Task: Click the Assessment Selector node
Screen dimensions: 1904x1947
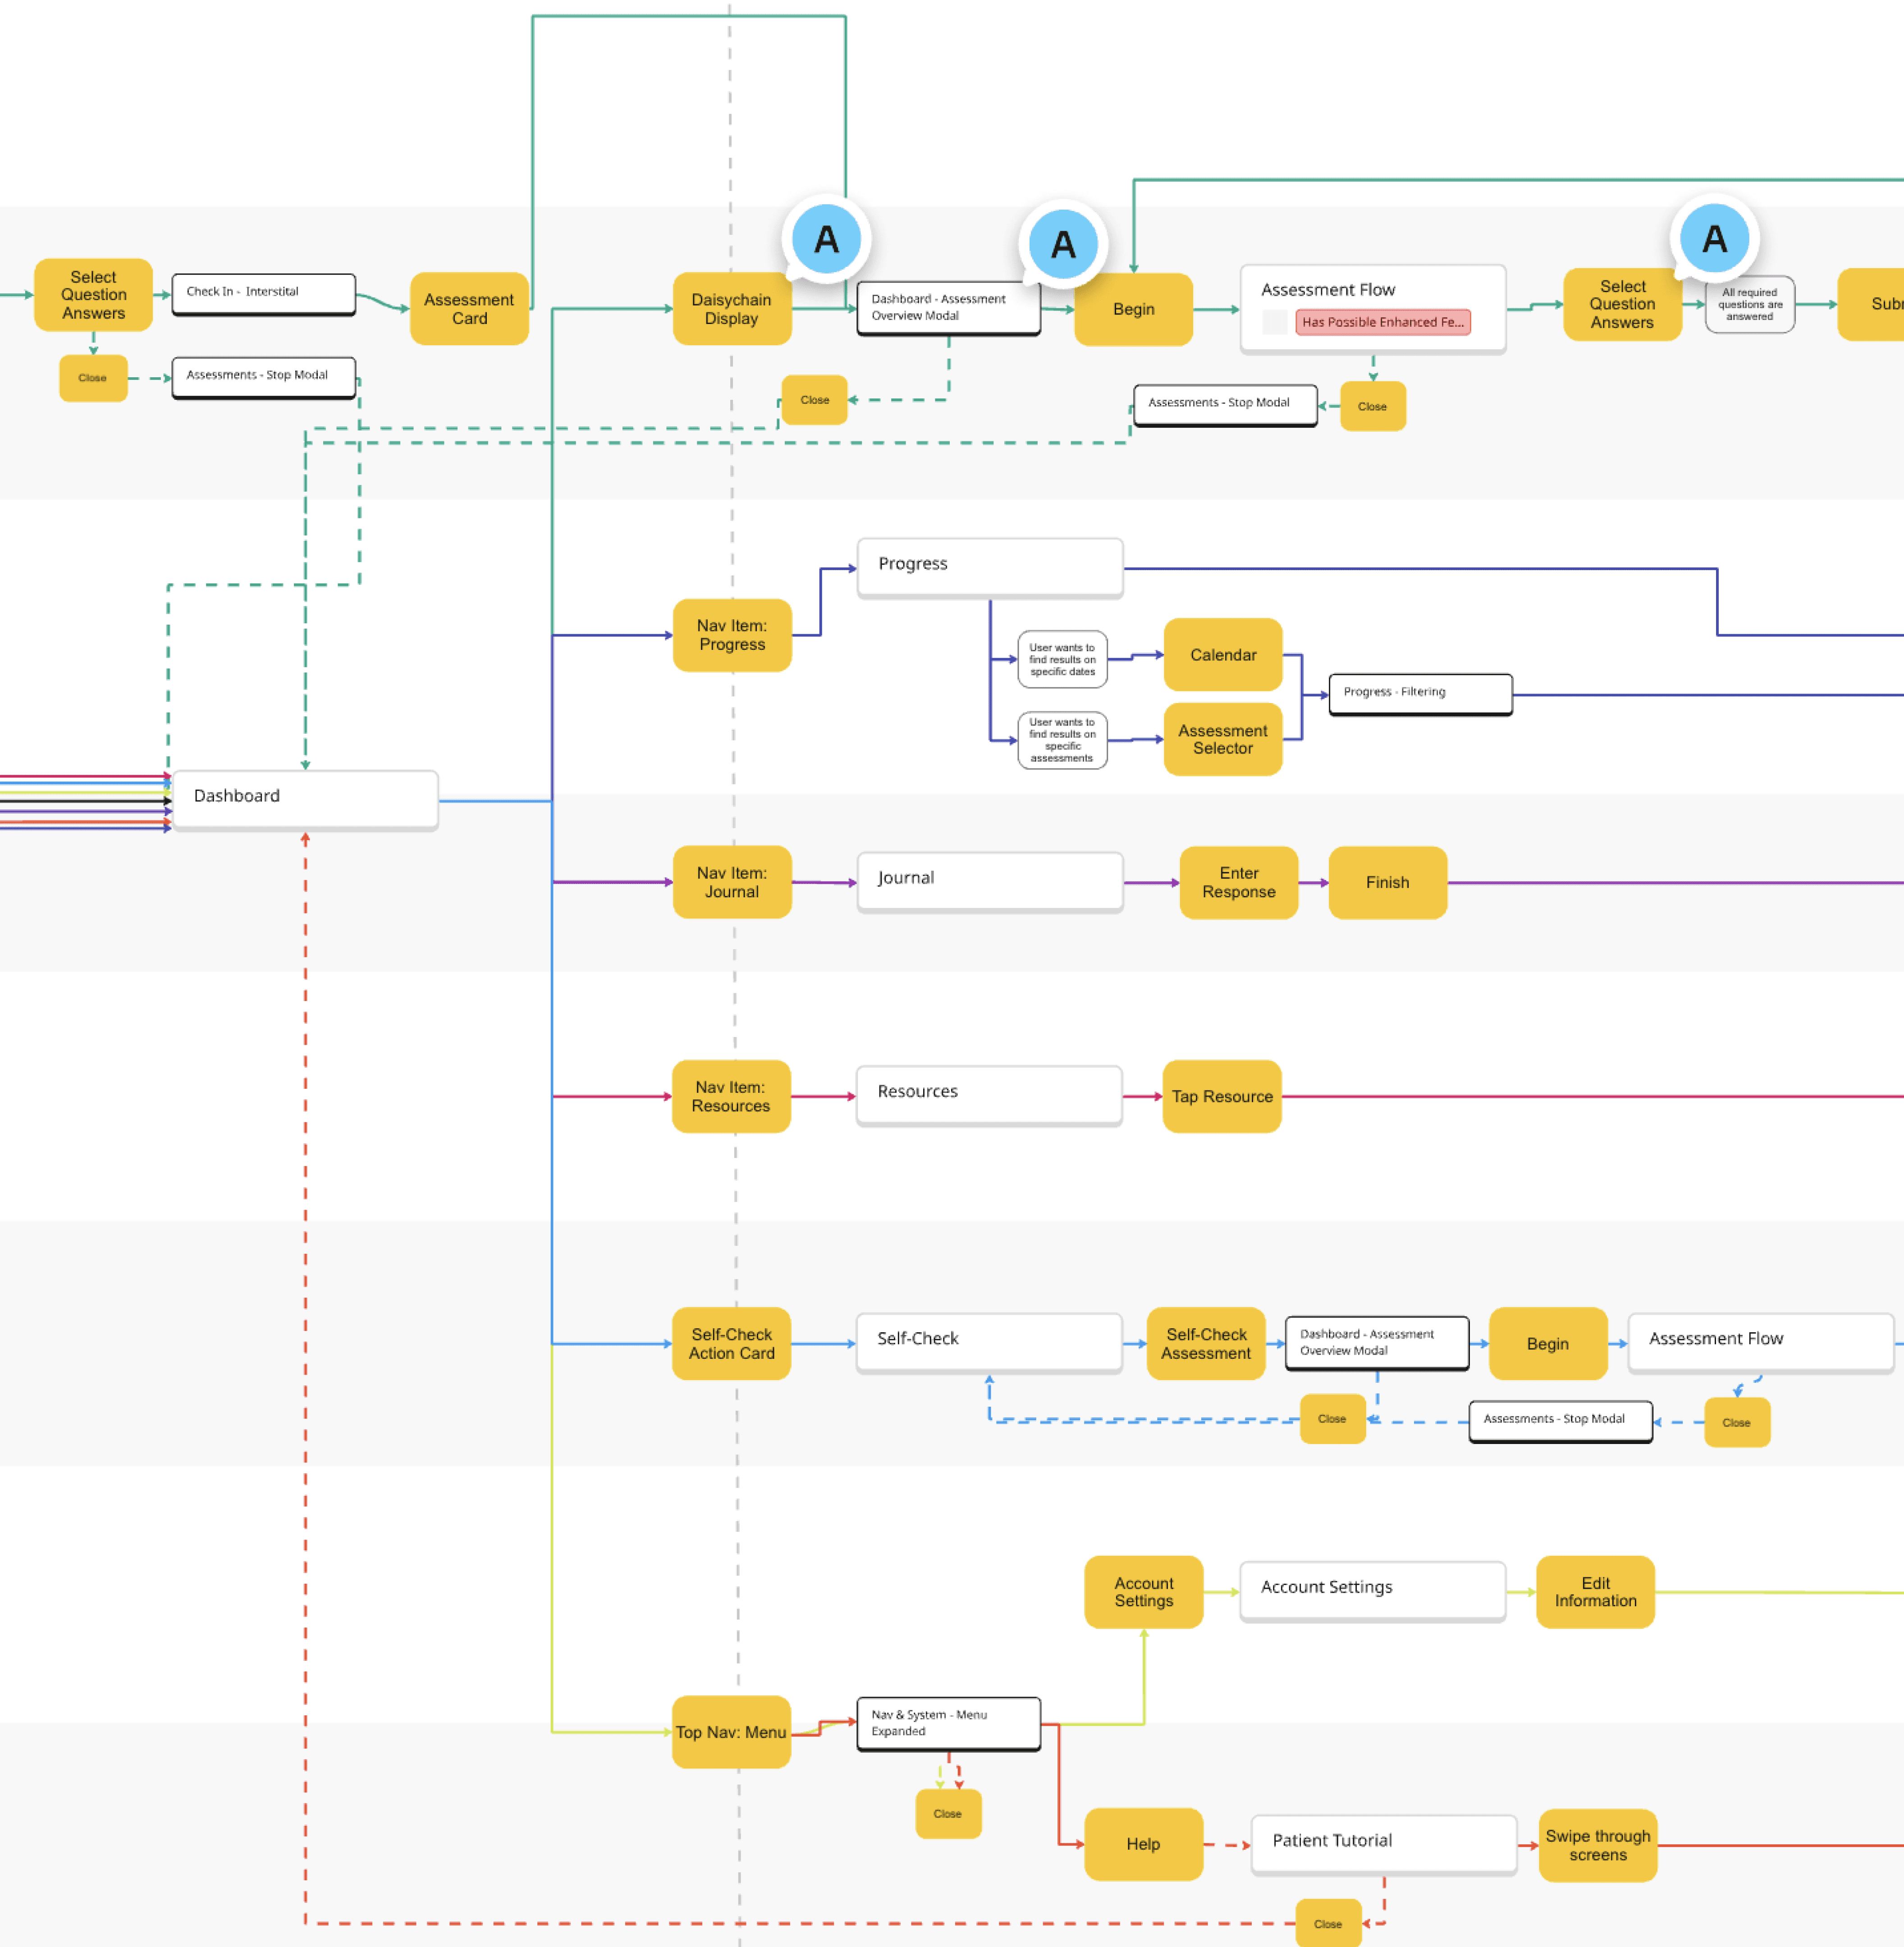Action: (x=1222, y=739)
